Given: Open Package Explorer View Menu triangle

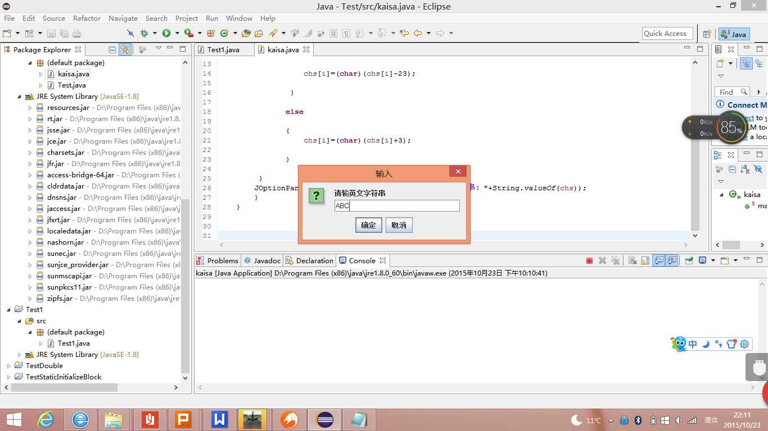Looking at the screenshot, I should (159, 48).
